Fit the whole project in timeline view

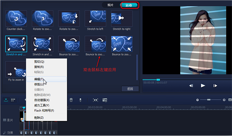(230, 100)
